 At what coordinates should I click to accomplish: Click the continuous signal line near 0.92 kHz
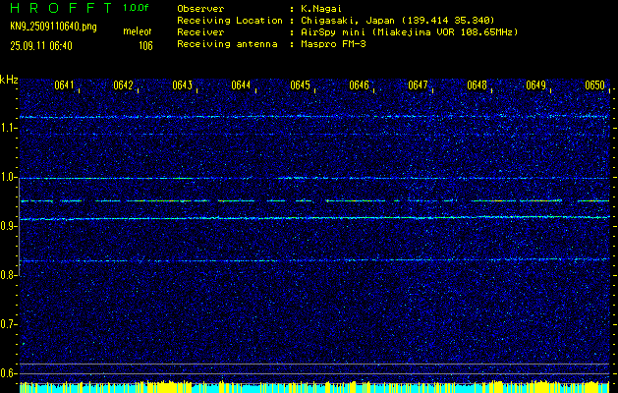click(314, 217)
